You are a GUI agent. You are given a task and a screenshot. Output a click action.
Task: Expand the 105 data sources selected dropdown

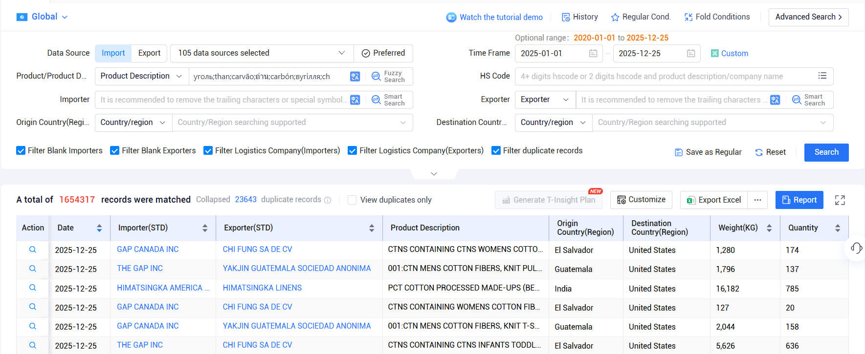pos(262,53)
